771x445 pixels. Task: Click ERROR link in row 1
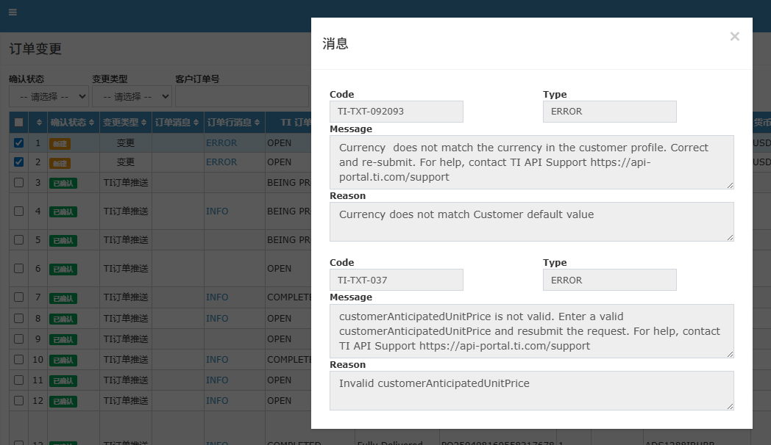221,143
